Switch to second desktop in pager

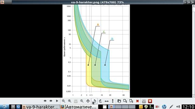118,107
